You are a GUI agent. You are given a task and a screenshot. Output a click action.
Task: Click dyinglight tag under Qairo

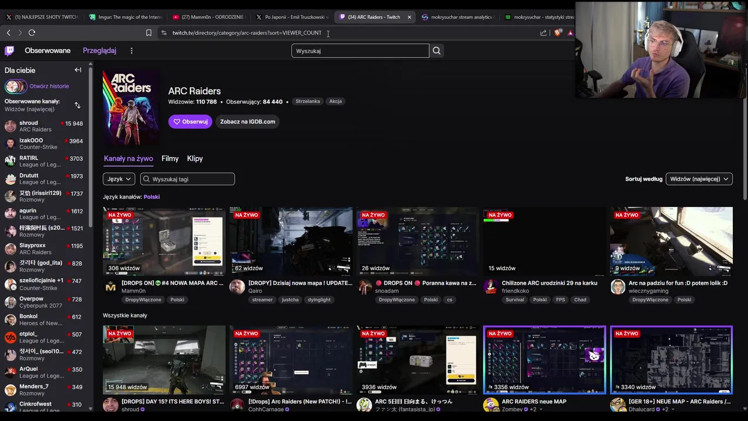[x=319, y=300]
